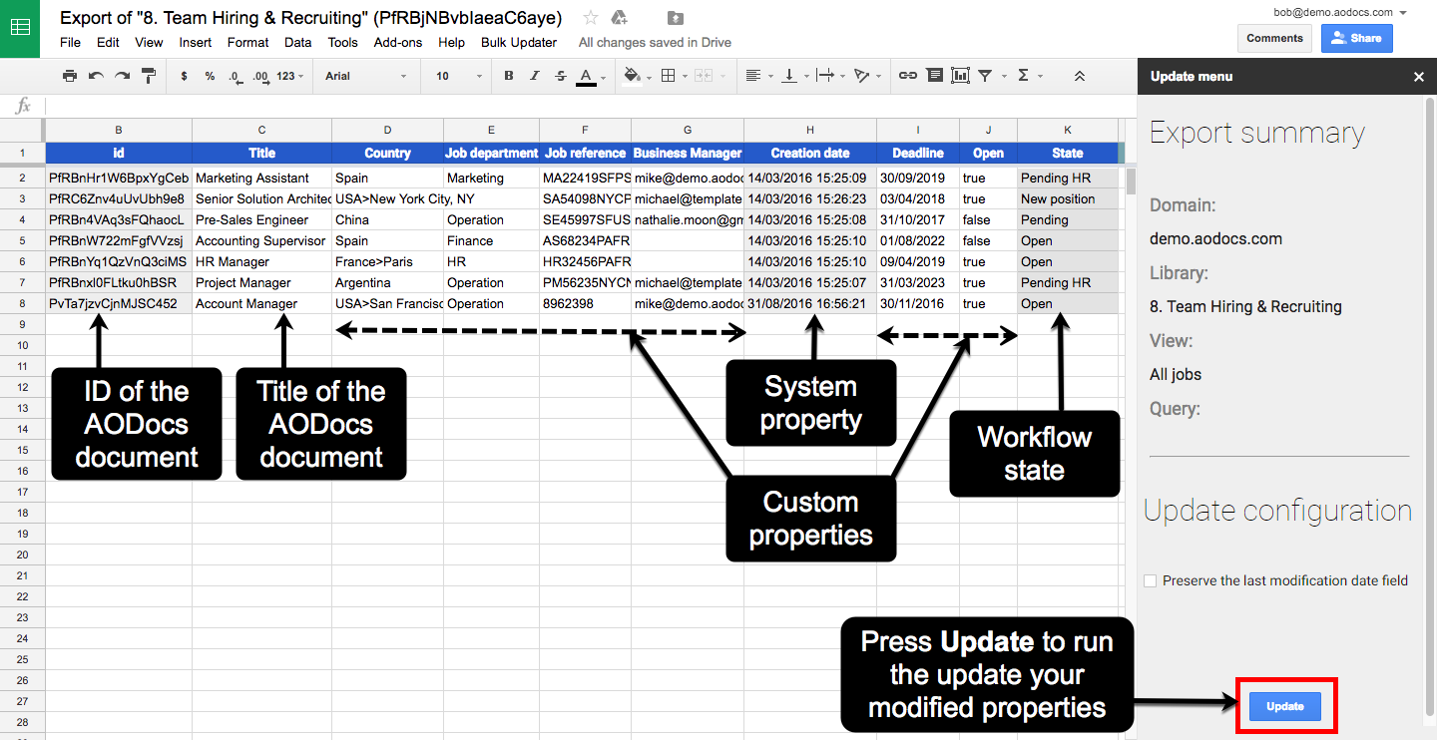1437x740 pixels.
Task: Print the spreadsheet
Action: point(69,76)
